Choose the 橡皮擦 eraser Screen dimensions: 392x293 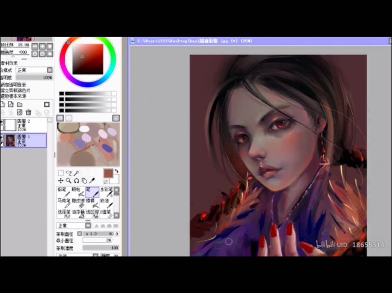(78, 203)
